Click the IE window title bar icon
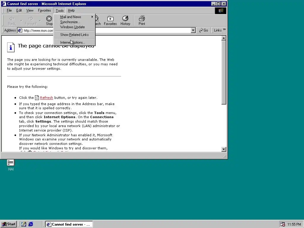304x228 pixels. tap(4, 4)
